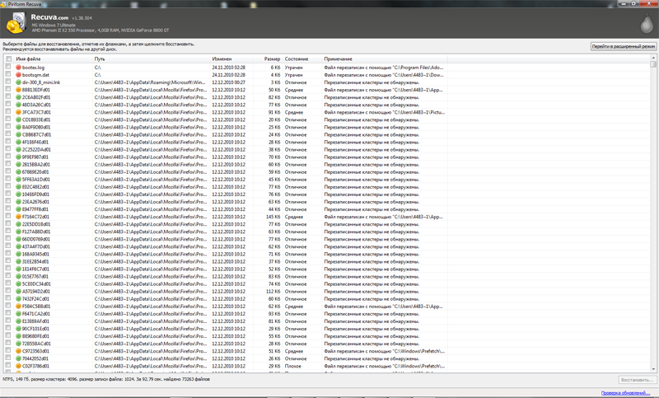The width and height of the screenshot is (659, 398).
Task: Open the 'Проверка обновлений...' link
Action: (x=625, y=393)
